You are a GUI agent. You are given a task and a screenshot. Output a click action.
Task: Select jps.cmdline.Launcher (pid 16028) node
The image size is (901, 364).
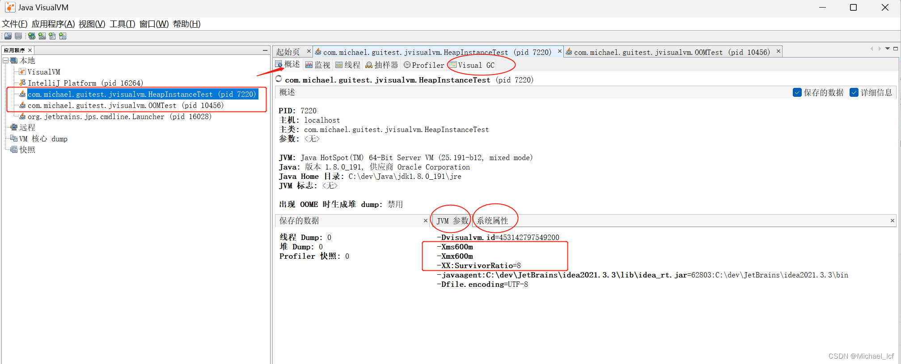pos(119,116)
